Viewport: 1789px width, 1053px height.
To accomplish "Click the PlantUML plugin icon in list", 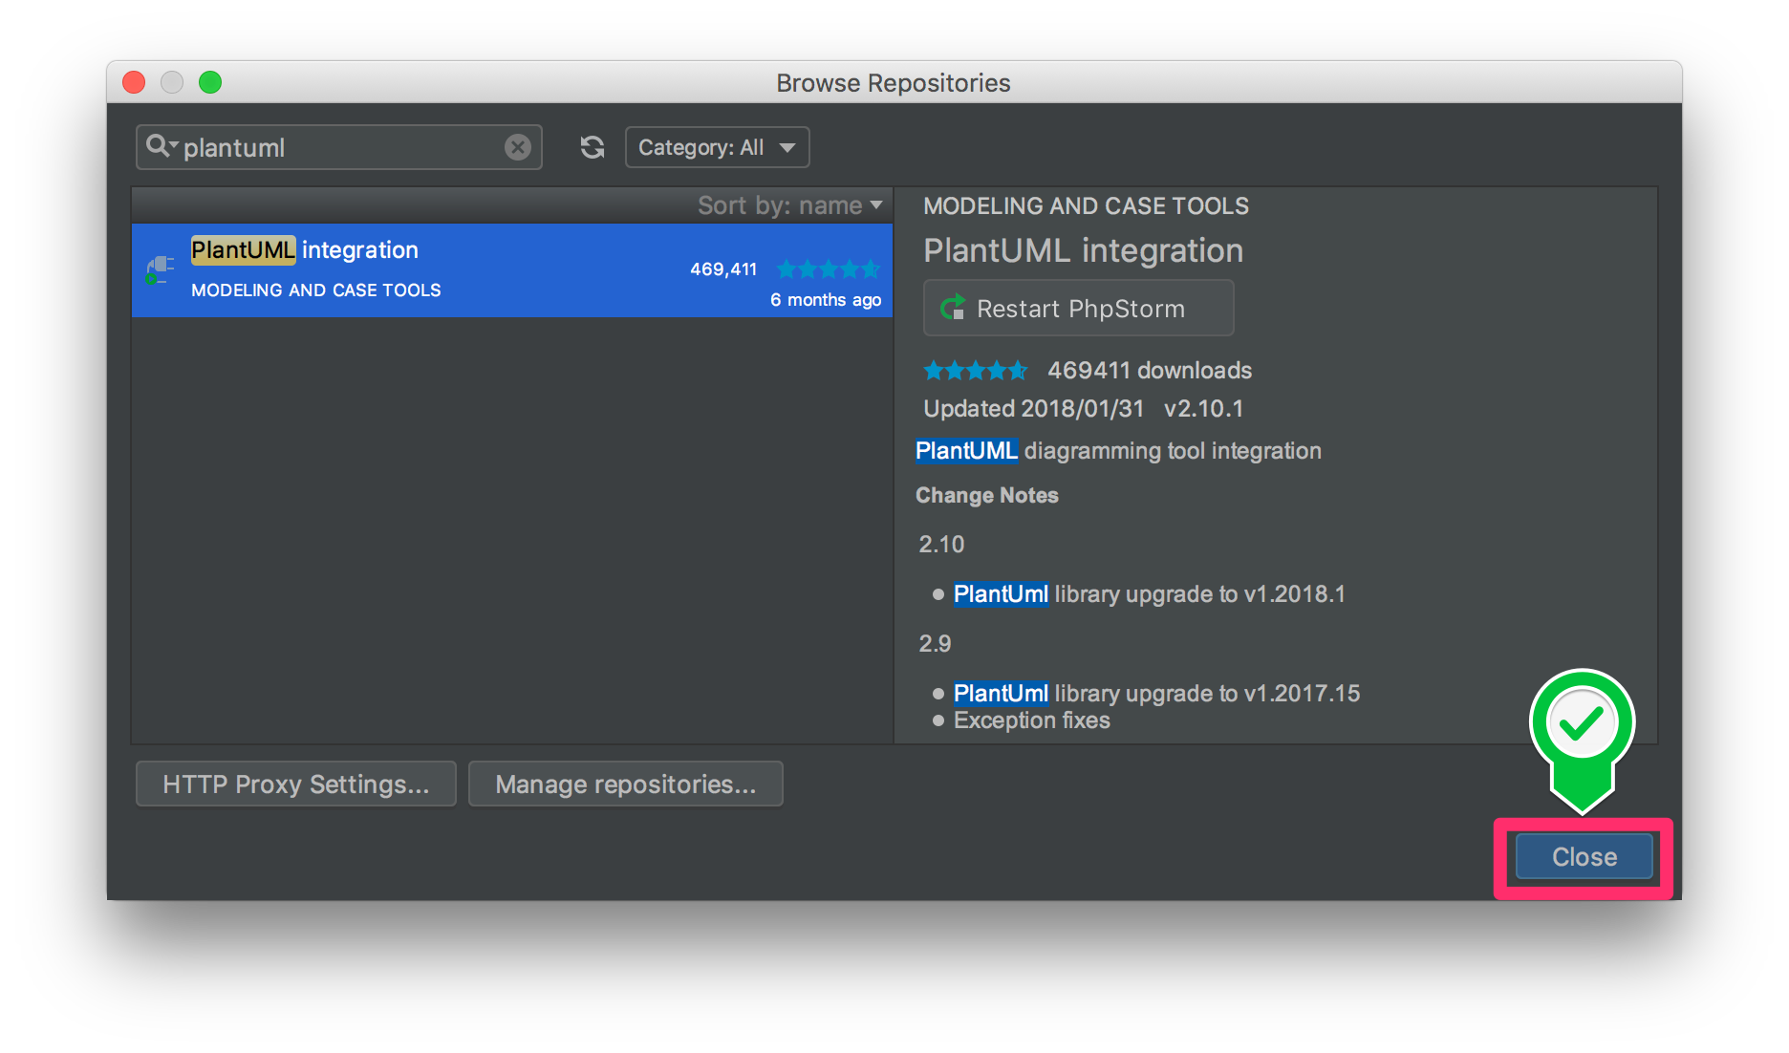I will pos(160,269).
